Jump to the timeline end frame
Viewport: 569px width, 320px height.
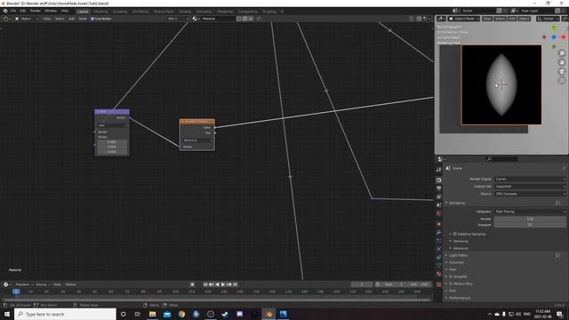235,284
